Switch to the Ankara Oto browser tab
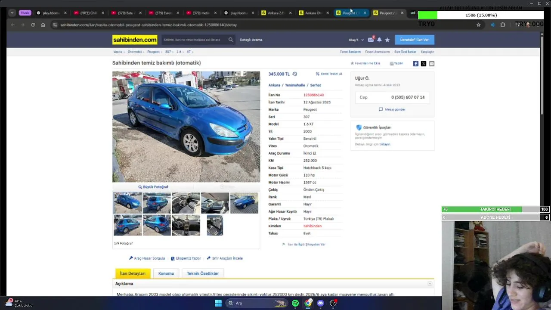Image resolution: width=551 pixels, height=310 pixels. pyautogui.click(x=314, y=13)
